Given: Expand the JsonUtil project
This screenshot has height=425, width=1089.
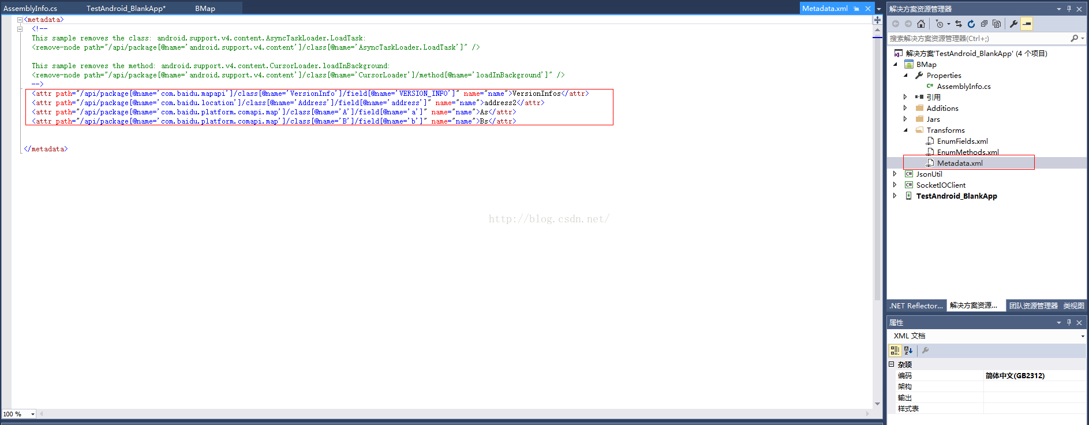Looking at the screenshot, I should [895, 174].
